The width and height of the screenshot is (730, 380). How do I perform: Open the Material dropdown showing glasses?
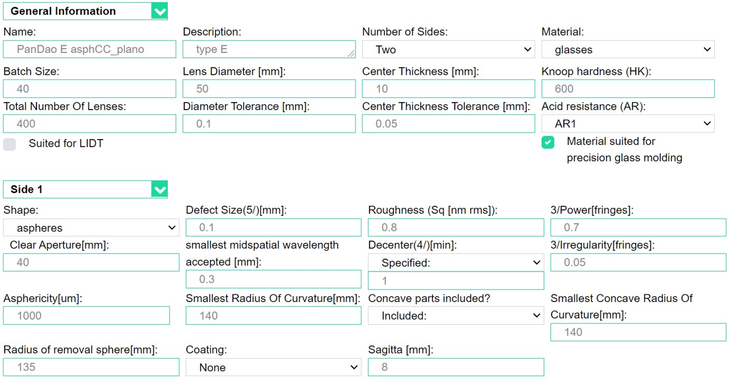point(627,50)
